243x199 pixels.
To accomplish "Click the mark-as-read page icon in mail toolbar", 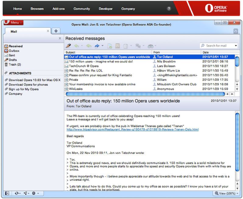I will [x=110, y=46].
